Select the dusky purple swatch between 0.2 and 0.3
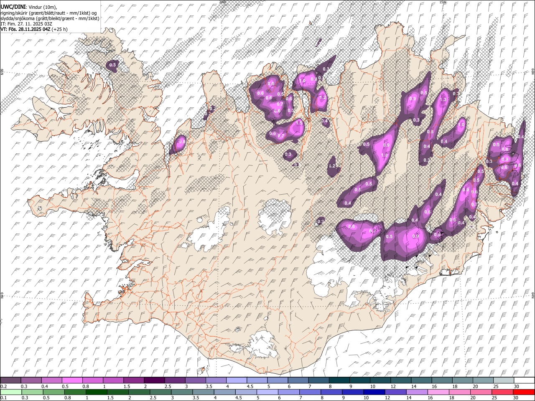The width and height of the screenshot is (535, 401). (x=10, y=381)
